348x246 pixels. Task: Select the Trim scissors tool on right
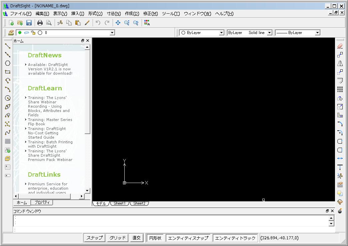click(340, 176)
